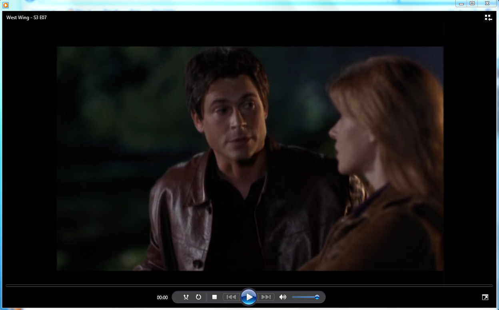Skip to next track
This screenshot has width=499, height=310.
coord(266,297)
